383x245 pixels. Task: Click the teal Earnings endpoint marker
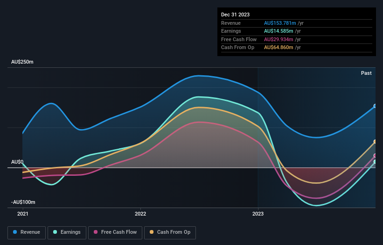click(375, 162)
